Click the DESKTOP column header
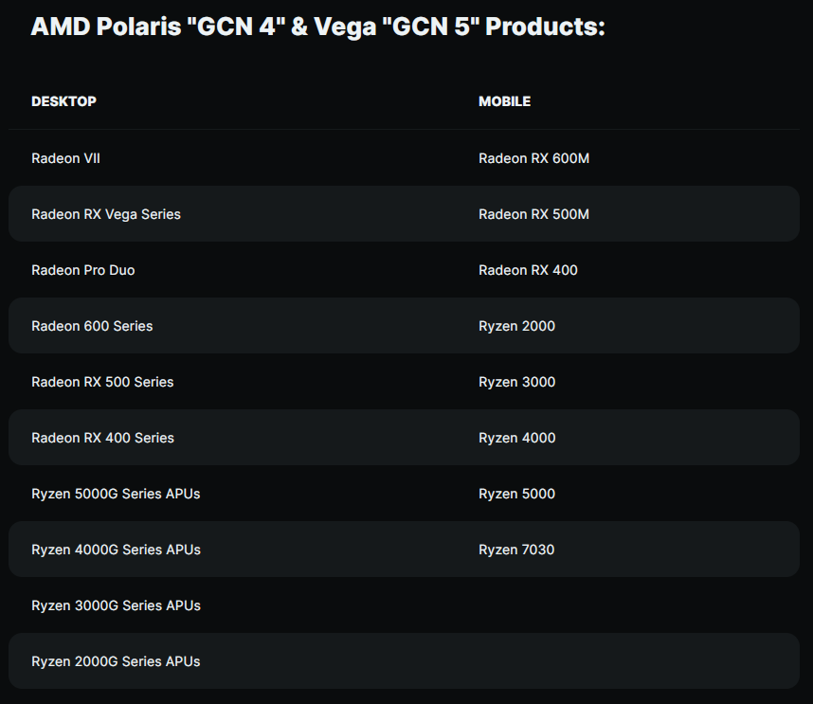 tap(63, 101)
